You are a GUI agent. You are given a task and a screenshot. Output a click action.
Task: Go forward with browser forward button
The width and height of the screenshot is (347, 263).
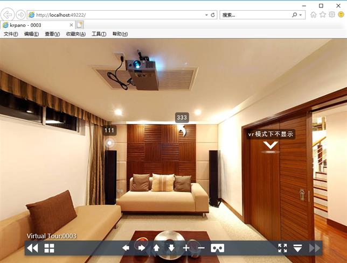(21, 15)
